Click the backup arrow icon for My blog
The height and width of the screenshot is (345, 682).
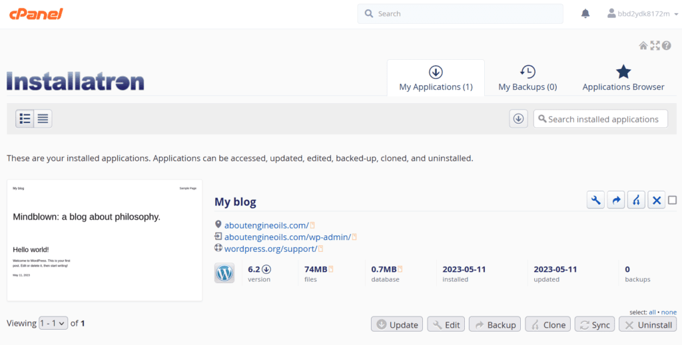tap(616, 200)
